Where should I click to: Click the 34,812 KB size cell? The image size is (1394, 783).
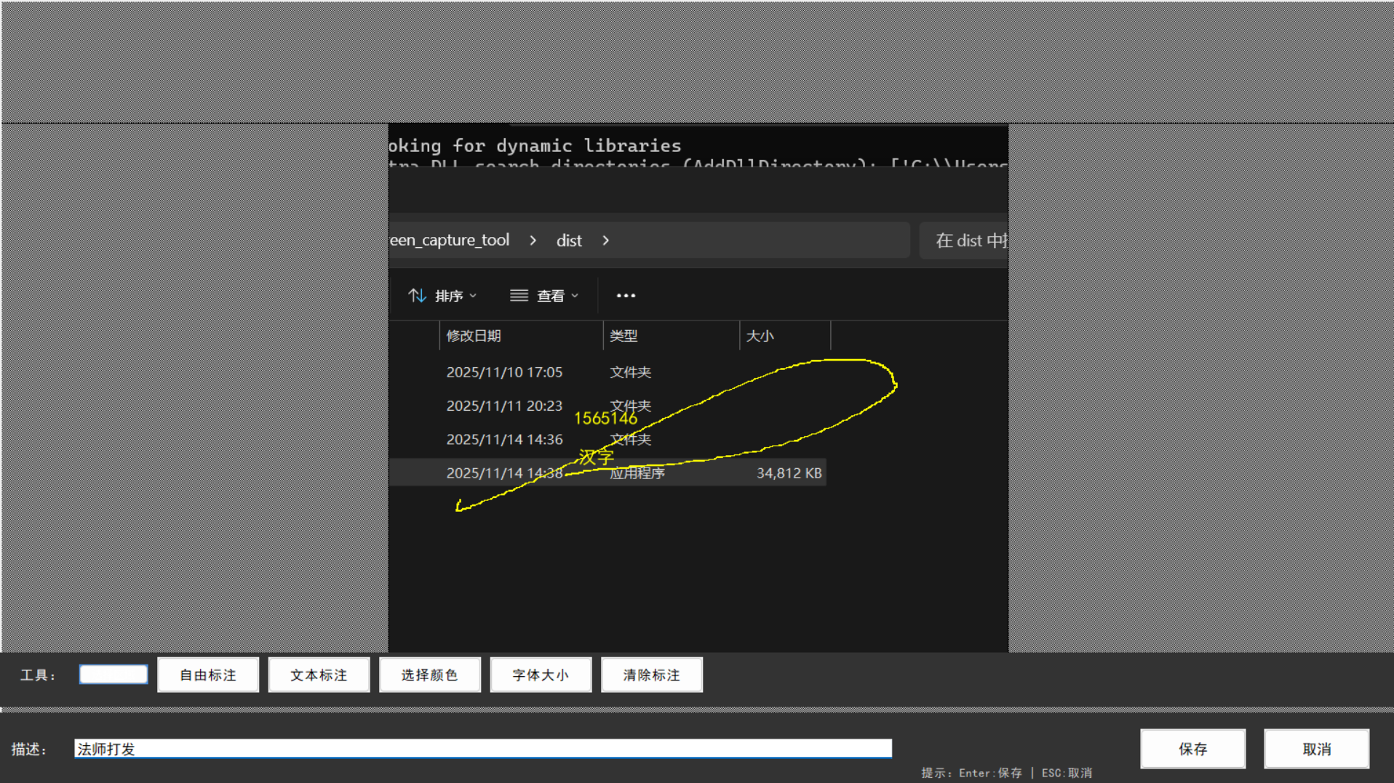click(x=789, y=473)
